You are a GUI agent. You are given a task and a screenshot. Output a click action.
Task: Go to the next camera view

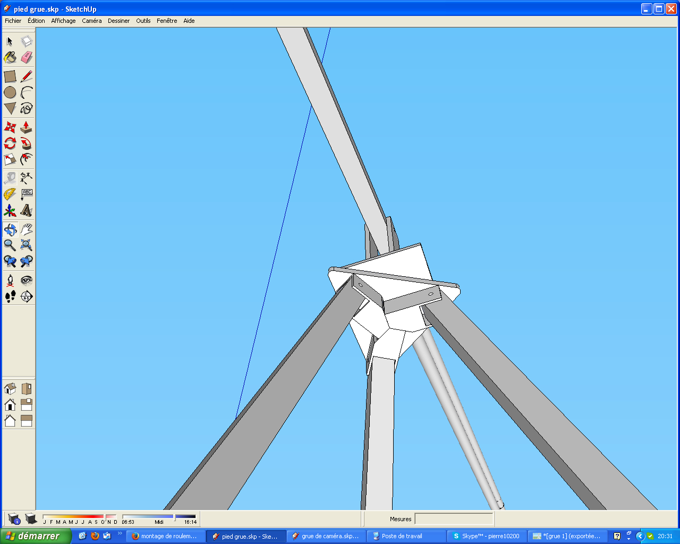click(27, 261)
